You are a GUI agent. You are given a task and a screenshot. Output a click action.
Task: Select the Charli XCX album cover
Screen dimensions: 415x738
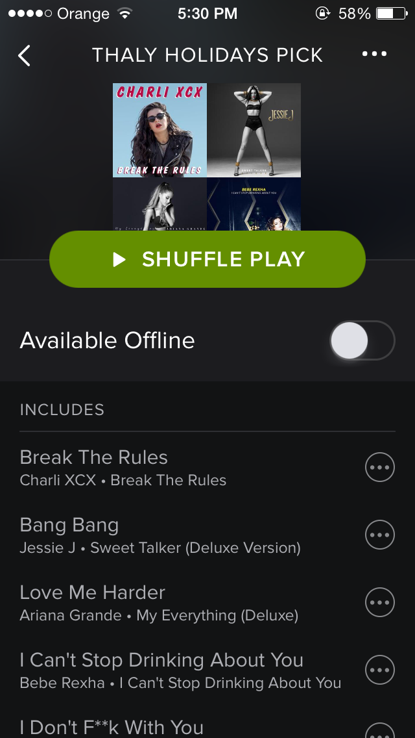[x=160, y=130]
